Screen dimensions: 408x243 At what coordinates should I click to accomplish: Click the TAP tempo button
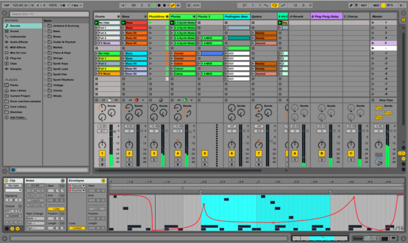6,5
